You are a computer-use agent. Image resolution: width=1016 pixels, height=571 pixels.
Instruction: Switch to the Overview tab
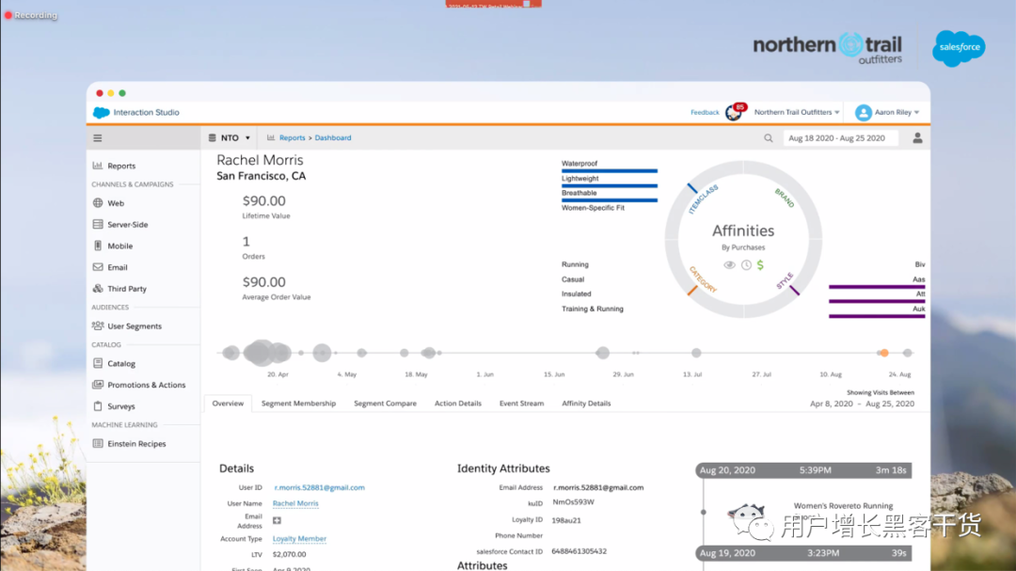point(228,404)
